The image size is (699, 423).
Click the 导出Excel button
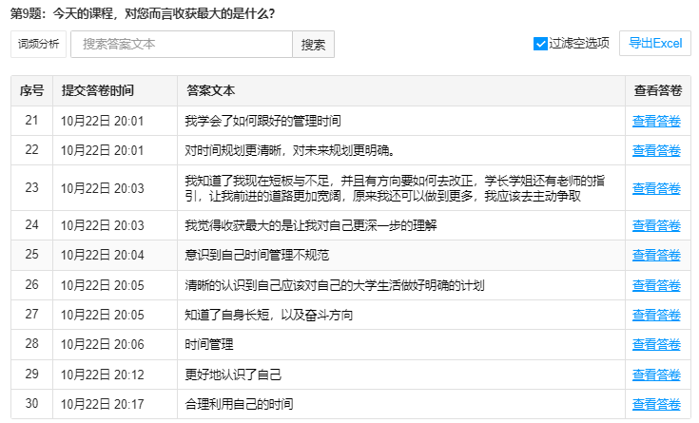[655, 44]
